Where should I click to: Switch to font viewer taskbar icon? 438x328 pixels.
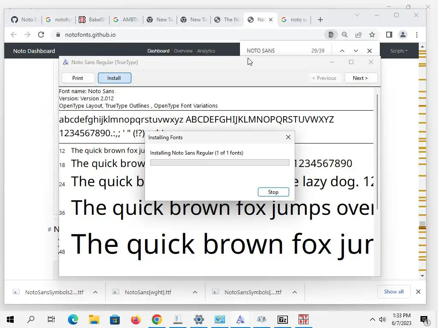point(240,319)
